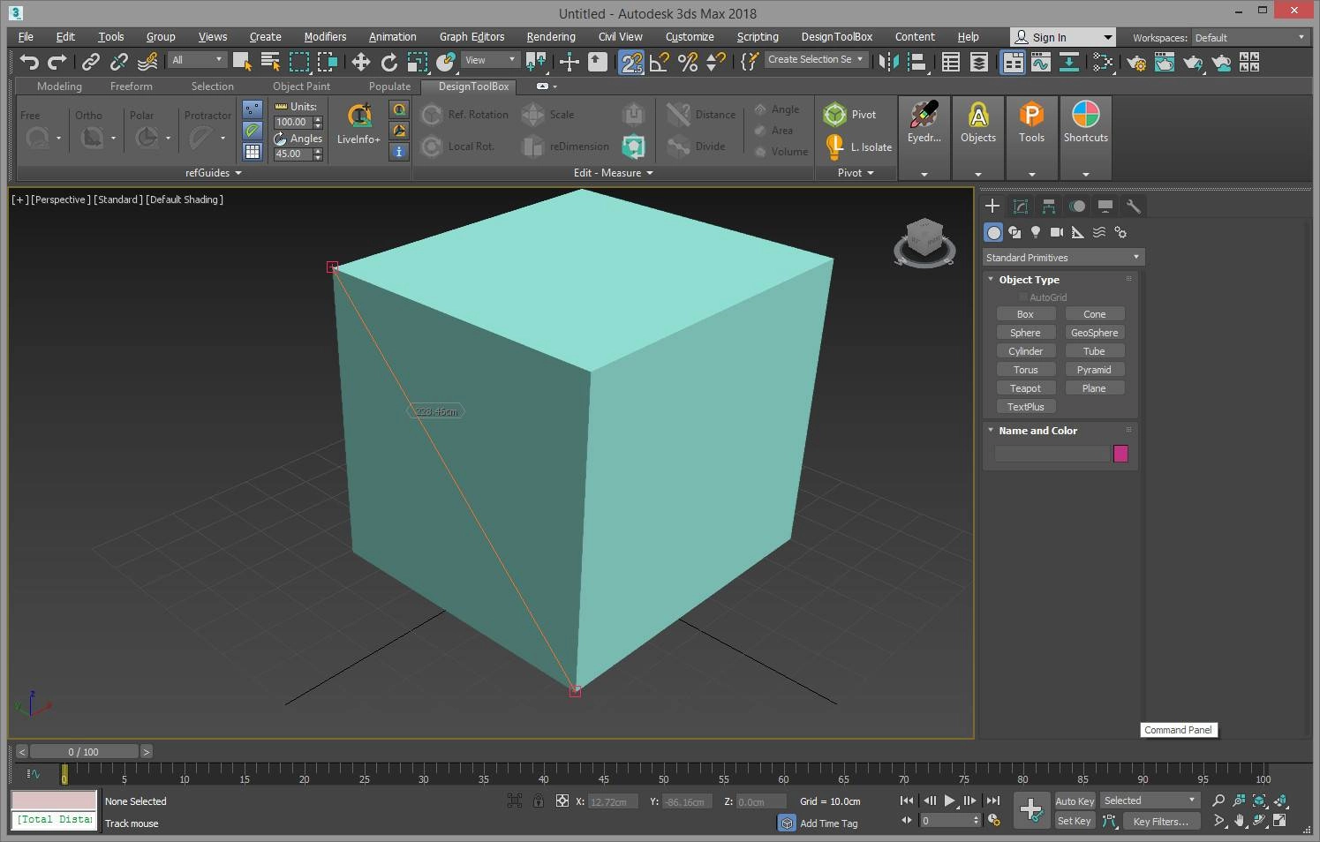Open the Rendered Frame Window icon
Screen dimensions: 1320x842
coord(1165,62)
